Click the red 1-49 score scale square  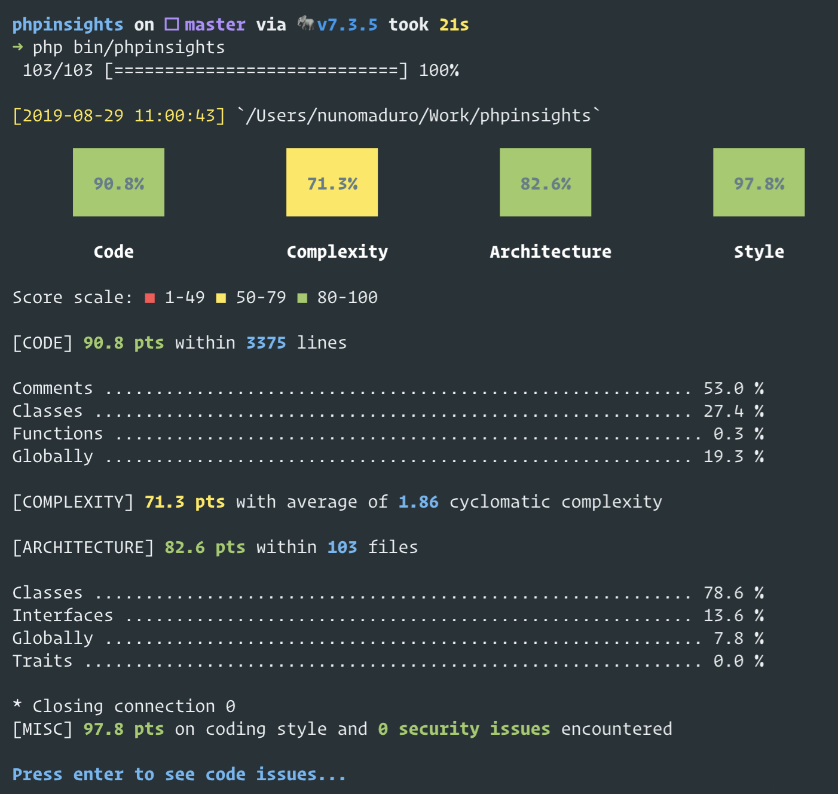149,297
